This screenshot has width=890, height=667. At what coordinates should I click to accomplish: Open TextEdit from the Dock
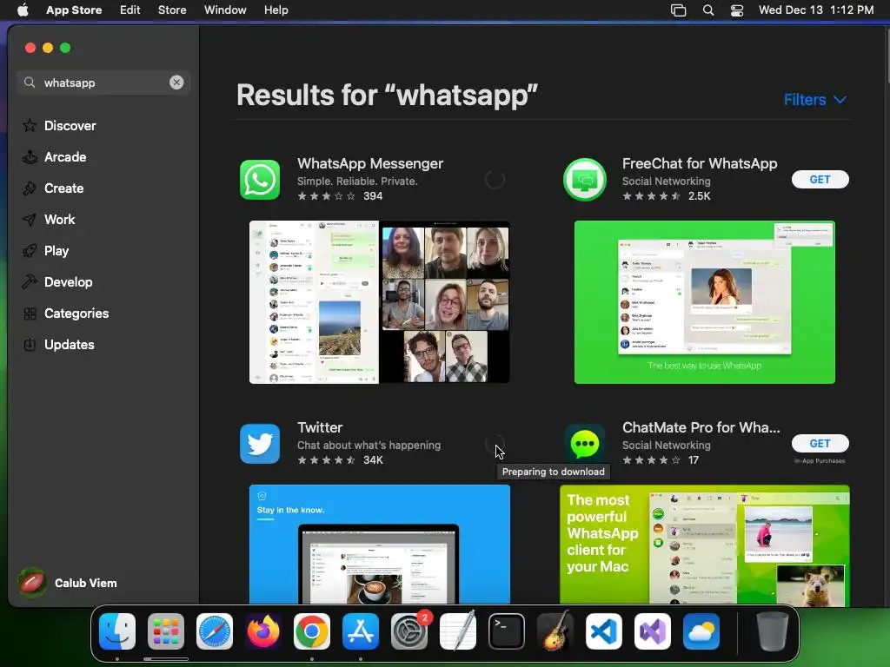[458, 631]
